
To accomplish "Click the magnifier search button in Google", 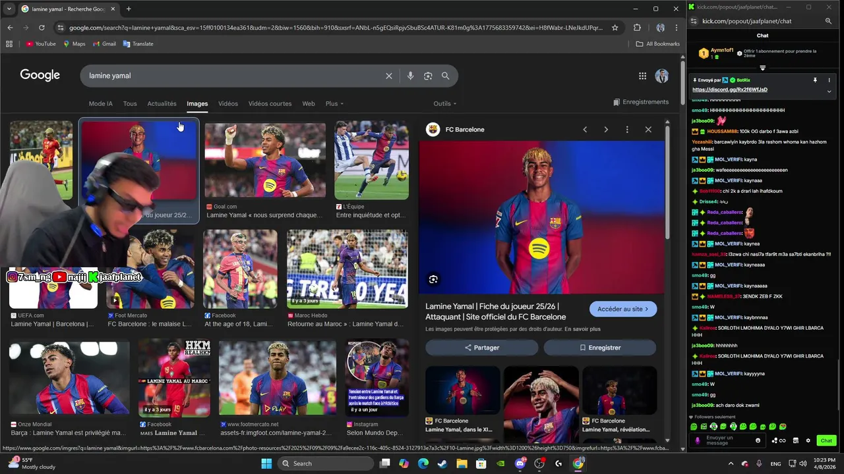I will (446, 76).
